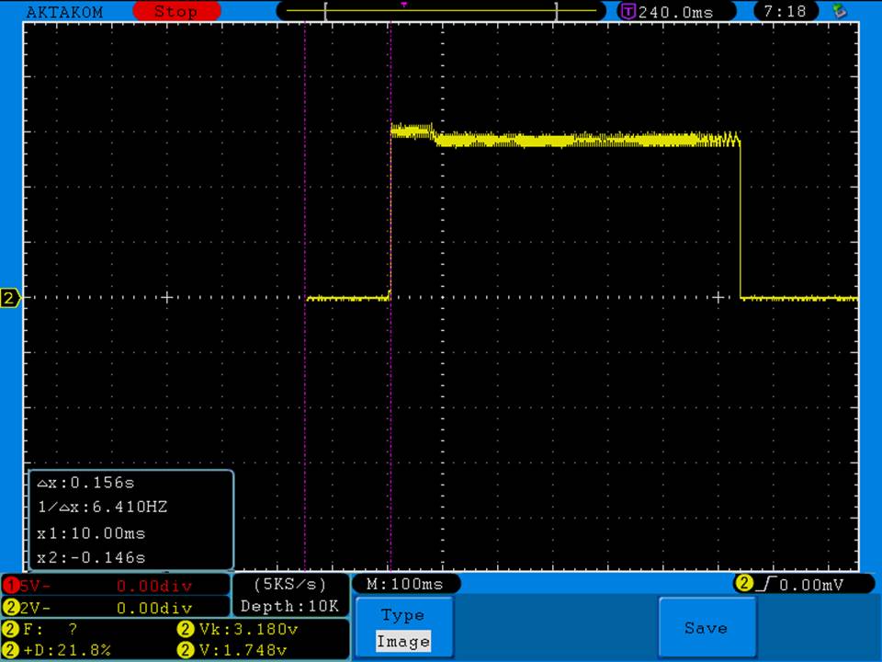882x662 pixels.
Task: Click the M:100ms timebase readout
Action: 405,584
